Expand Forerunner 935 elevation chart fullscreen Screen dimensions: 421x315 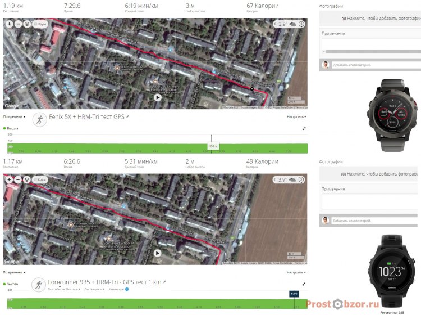pyautogui.click(x=304, y=284)
